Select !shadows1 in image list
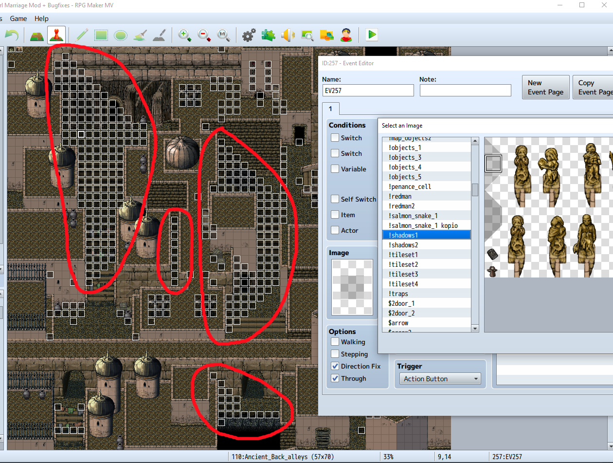The width and height of the screenshot is (613, 463). pyautogui.click(x=427, y=235)
